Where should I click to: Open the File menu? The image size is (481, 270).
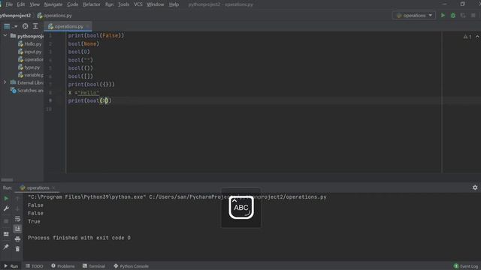pos(9,4)
